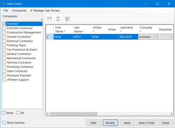This screenshot has width=175, height=128.
Task: Click the right scroll arrow of the grid
Action: pos(171,114)
